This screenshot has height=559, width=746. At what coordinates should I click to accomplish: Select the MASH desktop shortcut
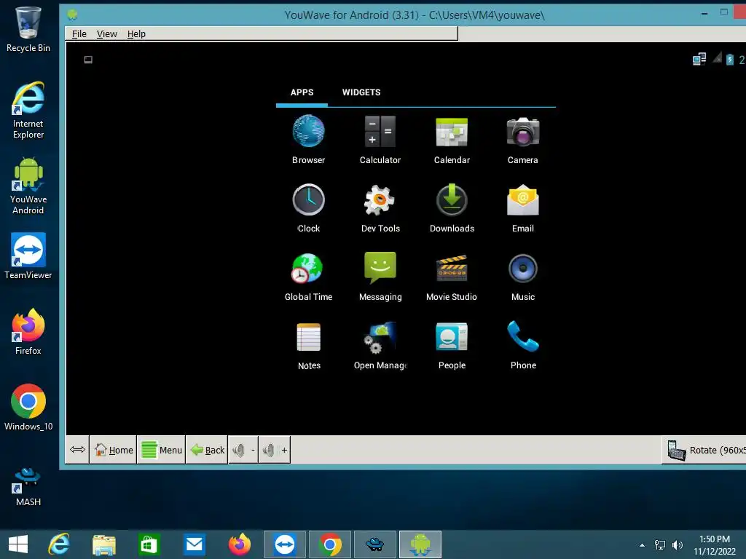(x=28, y=487)
